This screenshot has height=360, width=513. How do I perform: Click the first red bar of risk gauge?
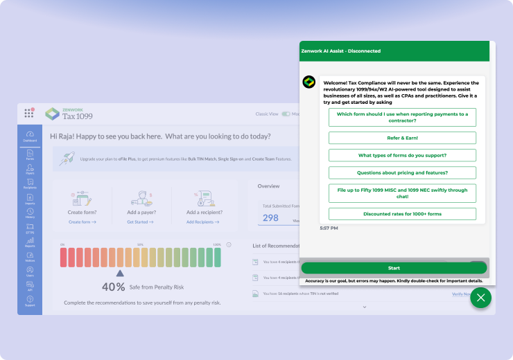[x=64, y=258]
